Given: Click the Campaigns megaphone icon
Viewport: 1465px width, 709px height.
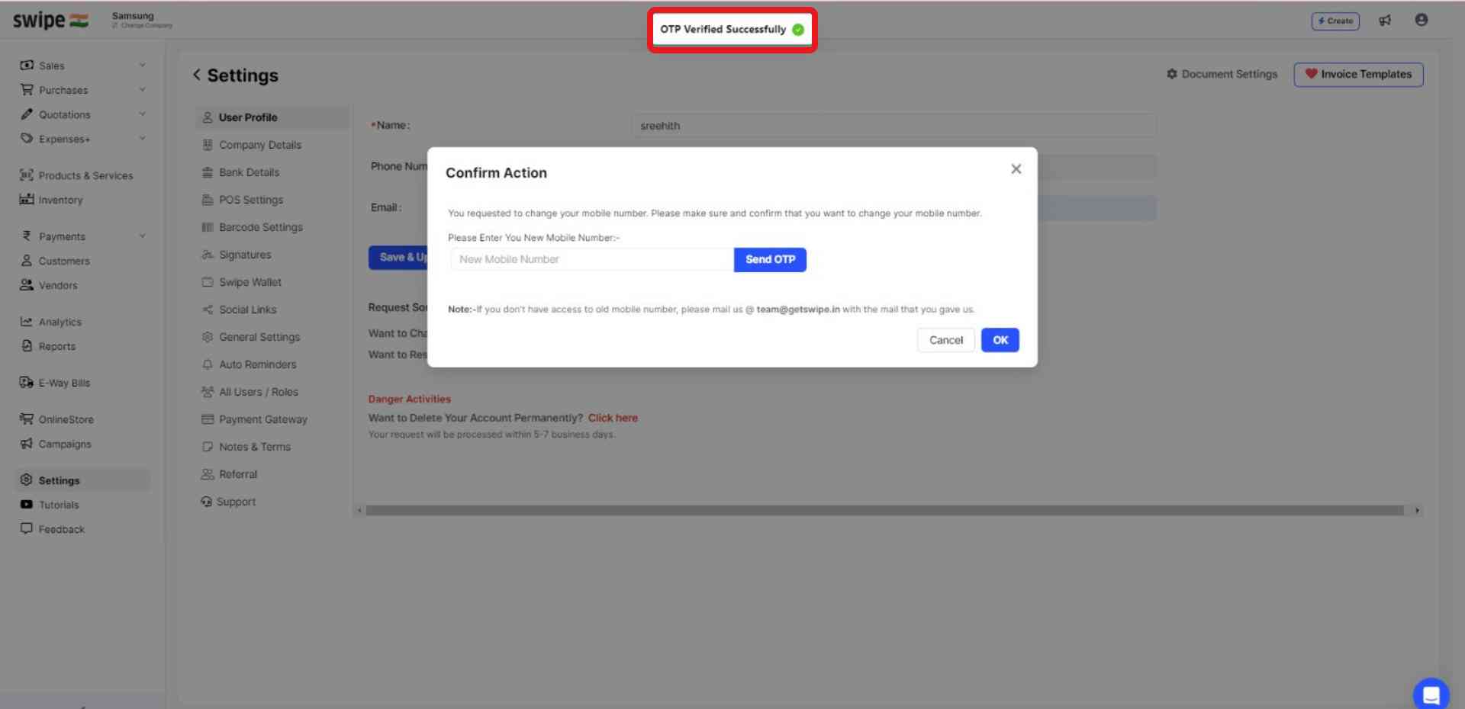Looking at the screenshot, I should (27, 444).
